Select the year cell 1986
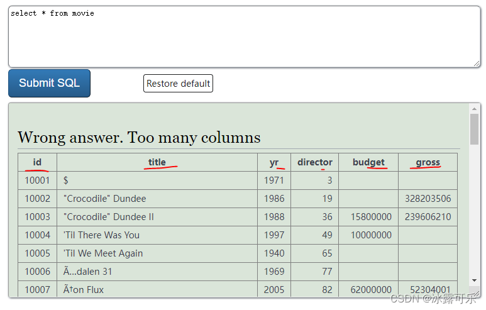This screenshot has height=310, width=486. pos(274,199)
